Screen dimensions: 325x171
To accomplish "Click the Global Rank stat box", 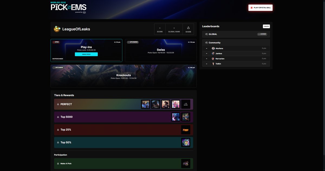I will point(174,29).
